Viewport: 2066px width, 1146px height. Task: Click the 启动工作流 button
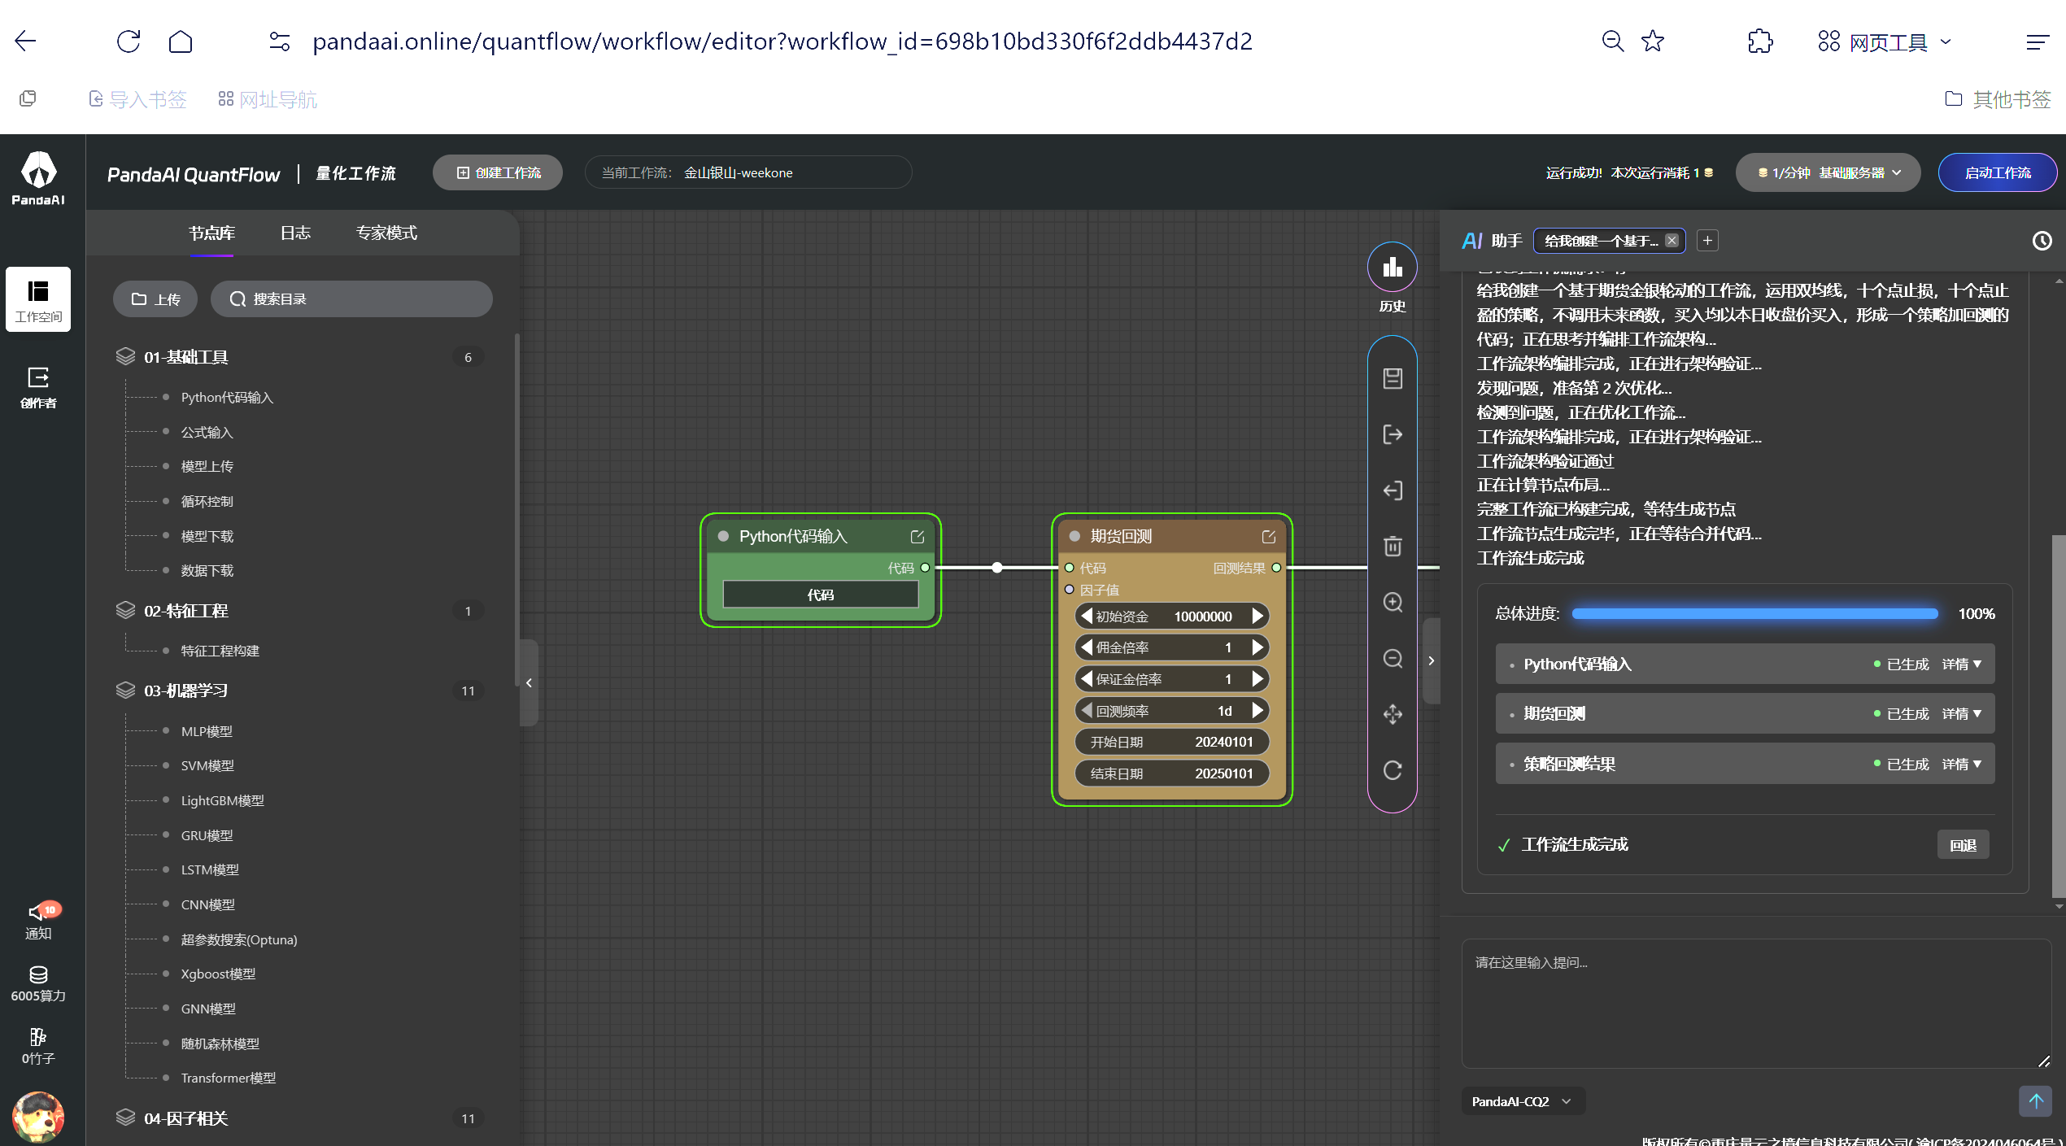(1998, 172)
